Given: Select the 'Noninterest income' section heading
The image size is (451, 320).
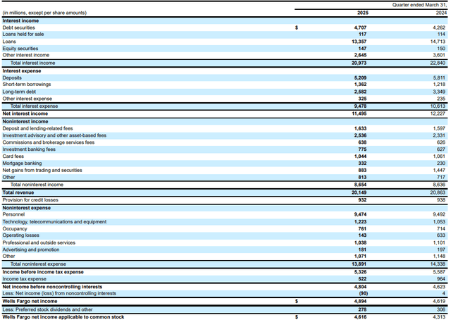Looking at the screenshot, I should pyautogui.click(x=25, y=121).
